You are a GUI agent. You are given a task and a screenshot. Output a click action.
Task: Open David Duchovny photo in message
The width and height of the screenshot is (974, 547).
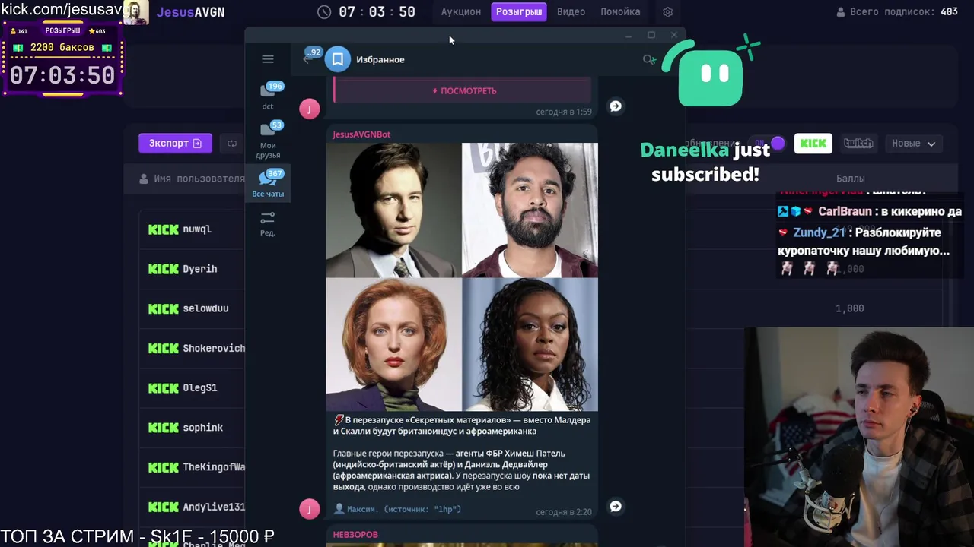pos(393,210)
